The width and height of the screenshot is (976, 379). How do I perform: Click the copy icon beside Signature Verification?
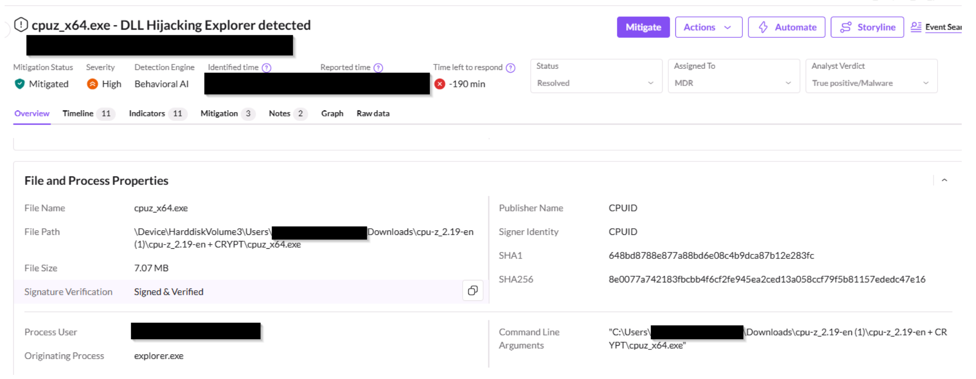coord(472,291)
